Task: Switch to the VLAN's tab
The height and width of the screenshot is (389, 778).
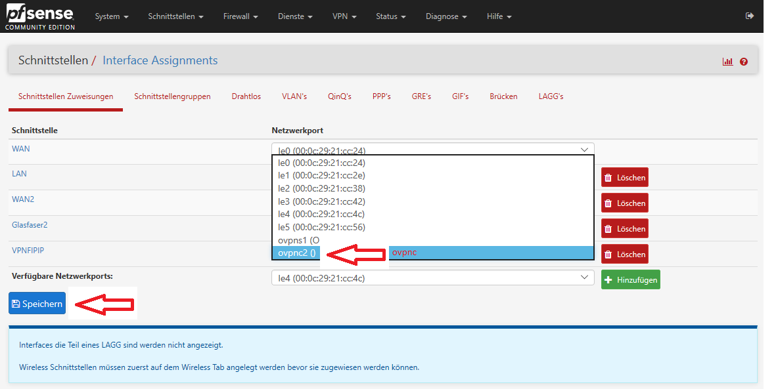Action: [x=294, y=96]
